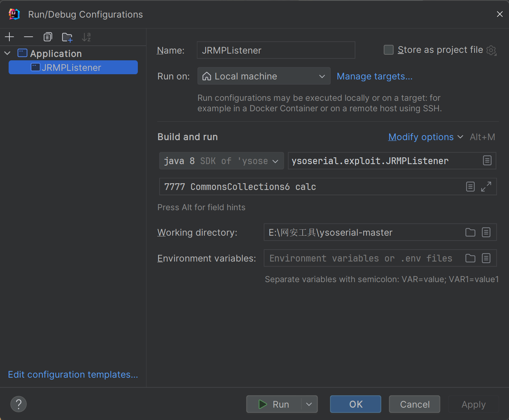Screen dimensions: 509x420
Task: Click the IntelliJ IDEA logo in the title bar
Action: [14, 14]
